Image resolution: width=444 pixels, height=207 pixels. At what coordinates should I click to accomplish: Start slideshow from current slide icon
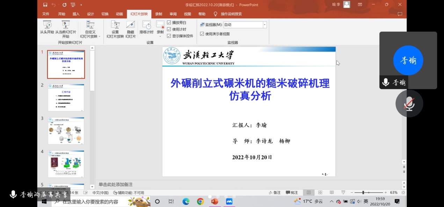65,25
